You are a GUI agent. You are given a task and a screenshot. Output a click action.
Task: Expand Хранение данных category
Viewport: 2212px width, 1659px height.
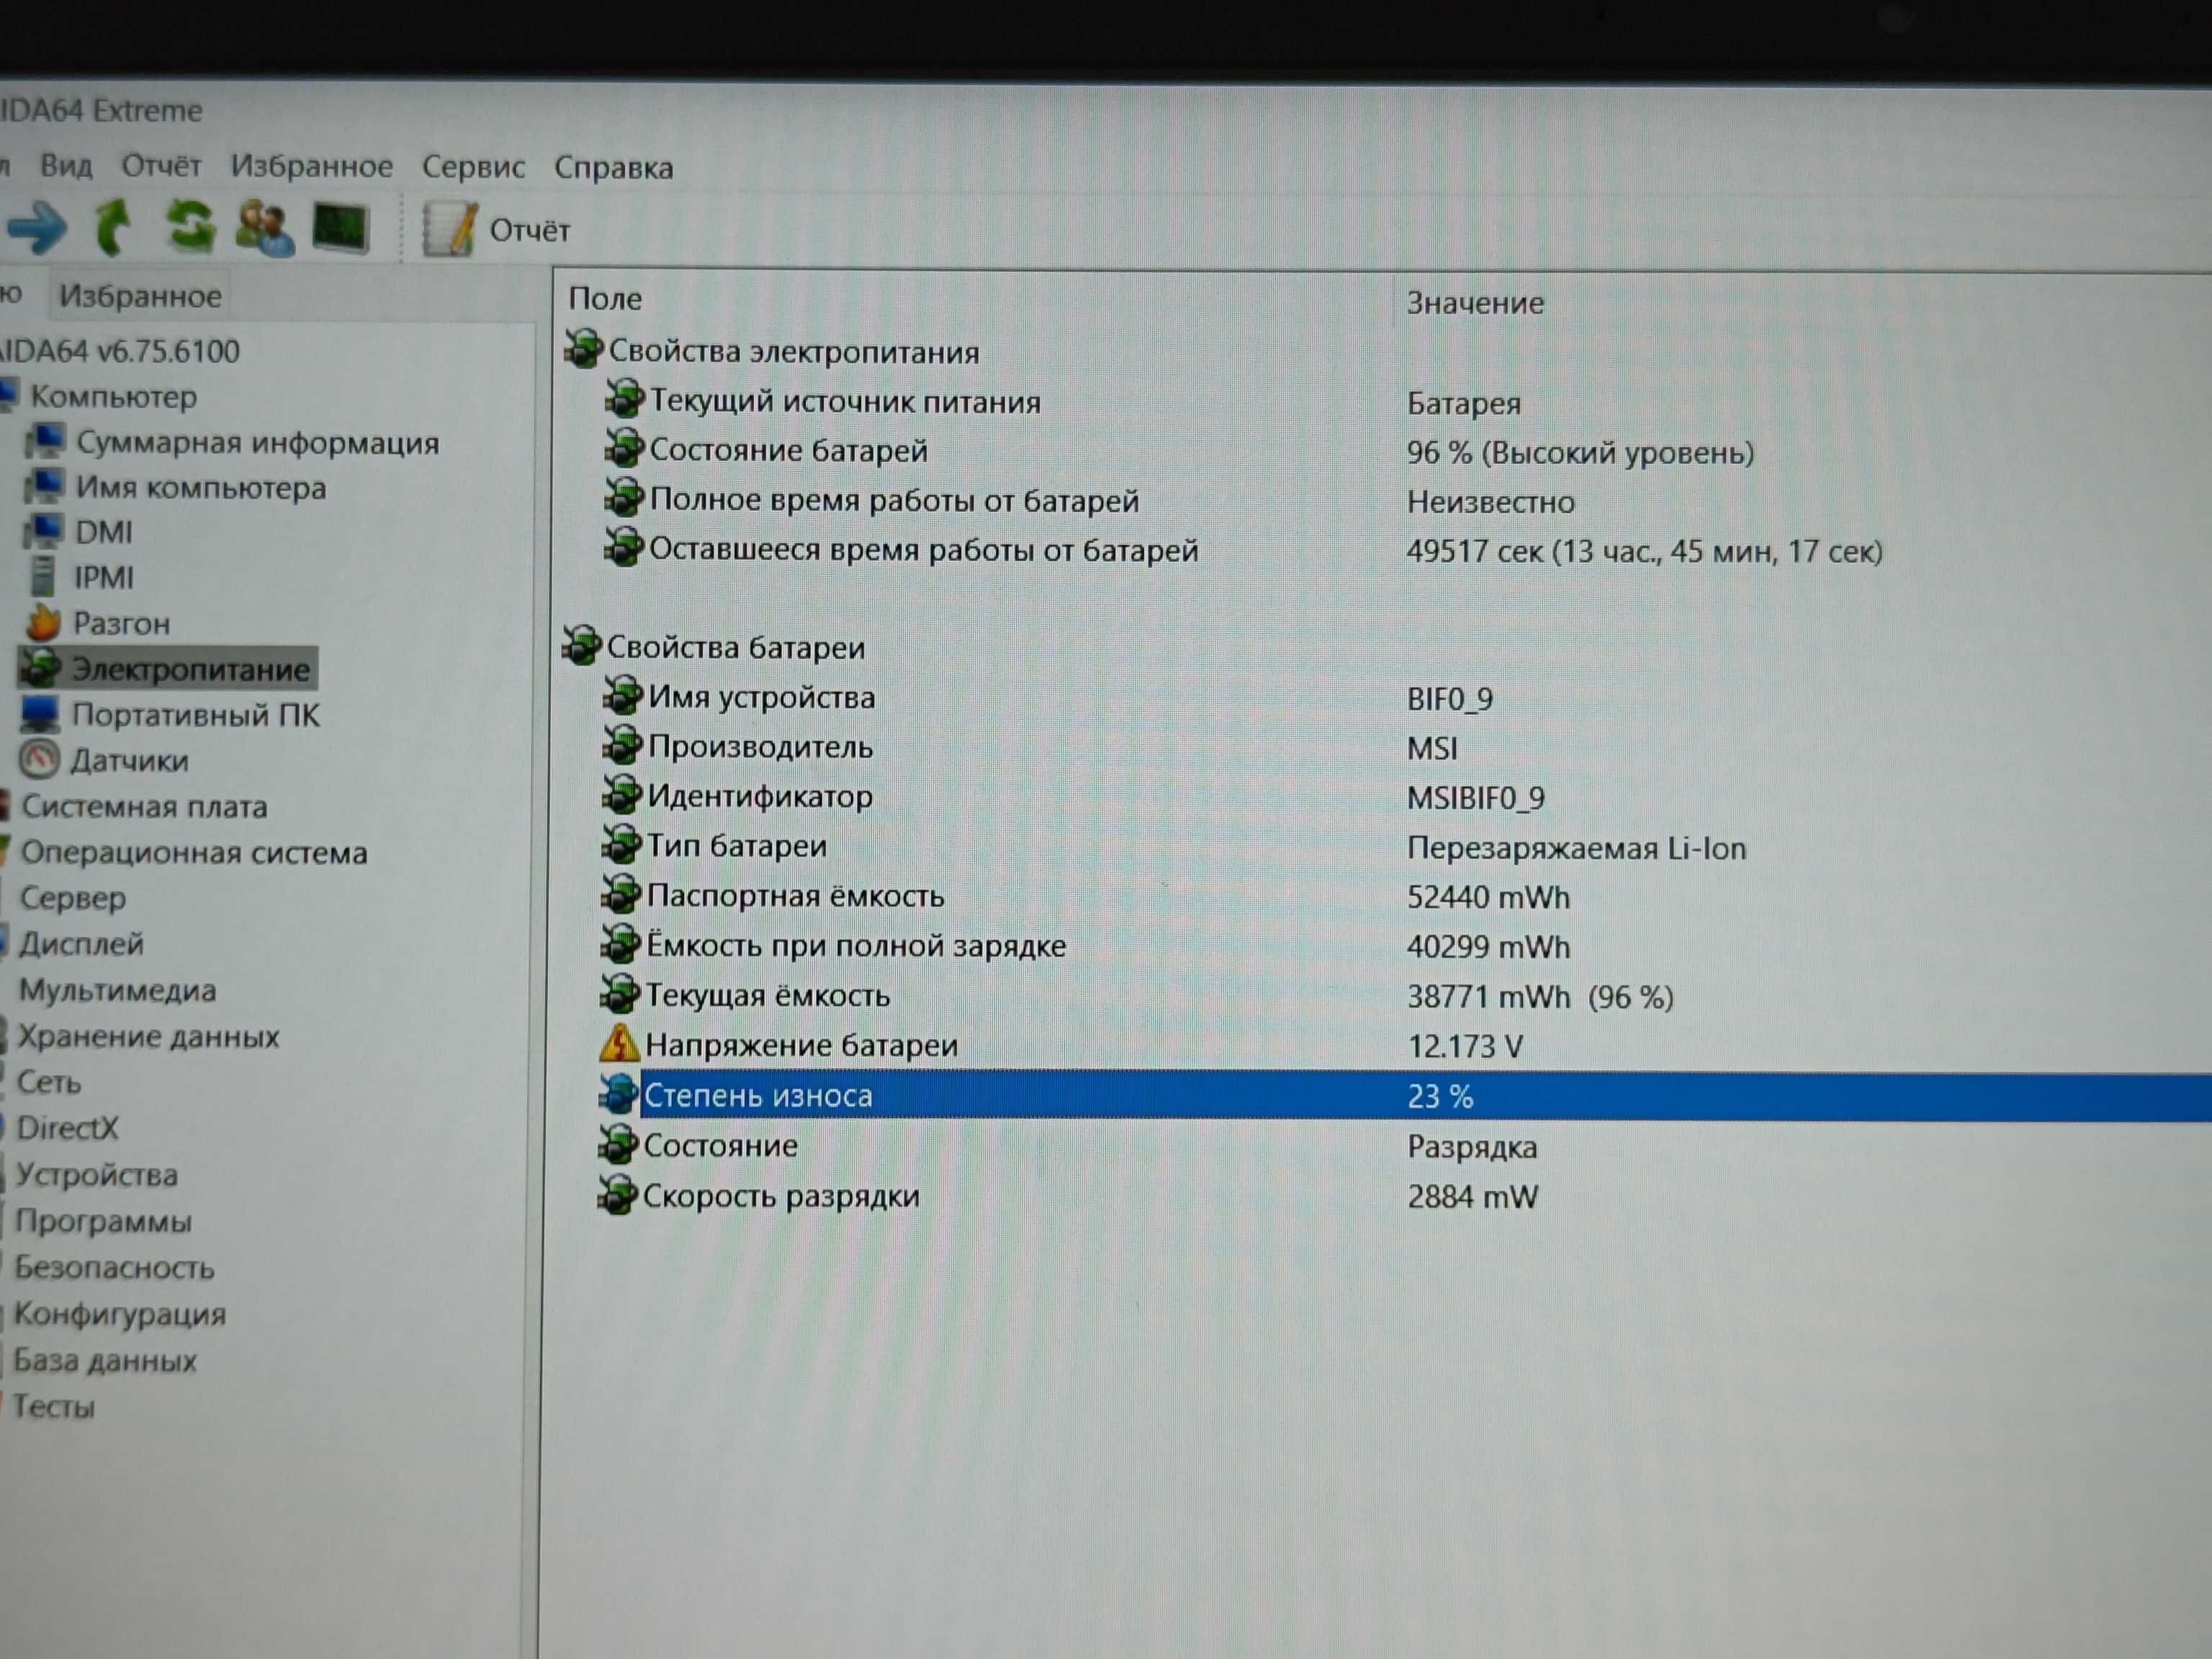[x=149, y=1037]
